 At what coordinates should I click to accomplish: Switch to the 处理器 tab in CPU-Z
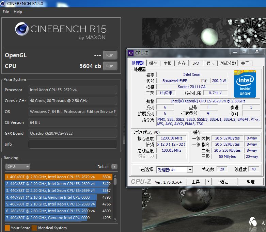138,63
